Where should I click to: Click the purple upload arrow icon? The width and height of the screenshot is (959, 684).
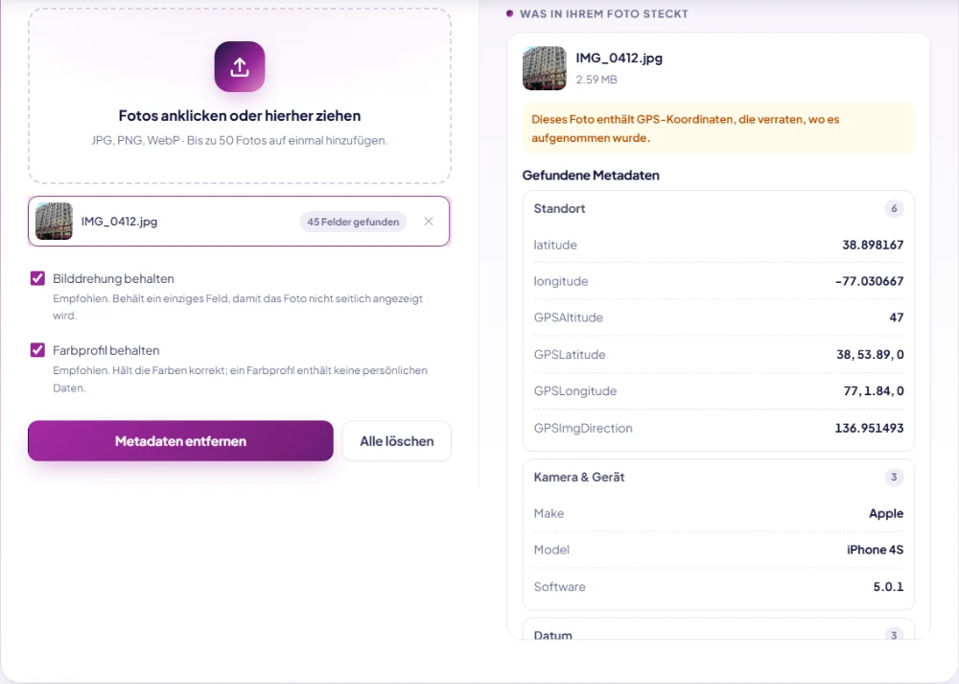point(239,67)
